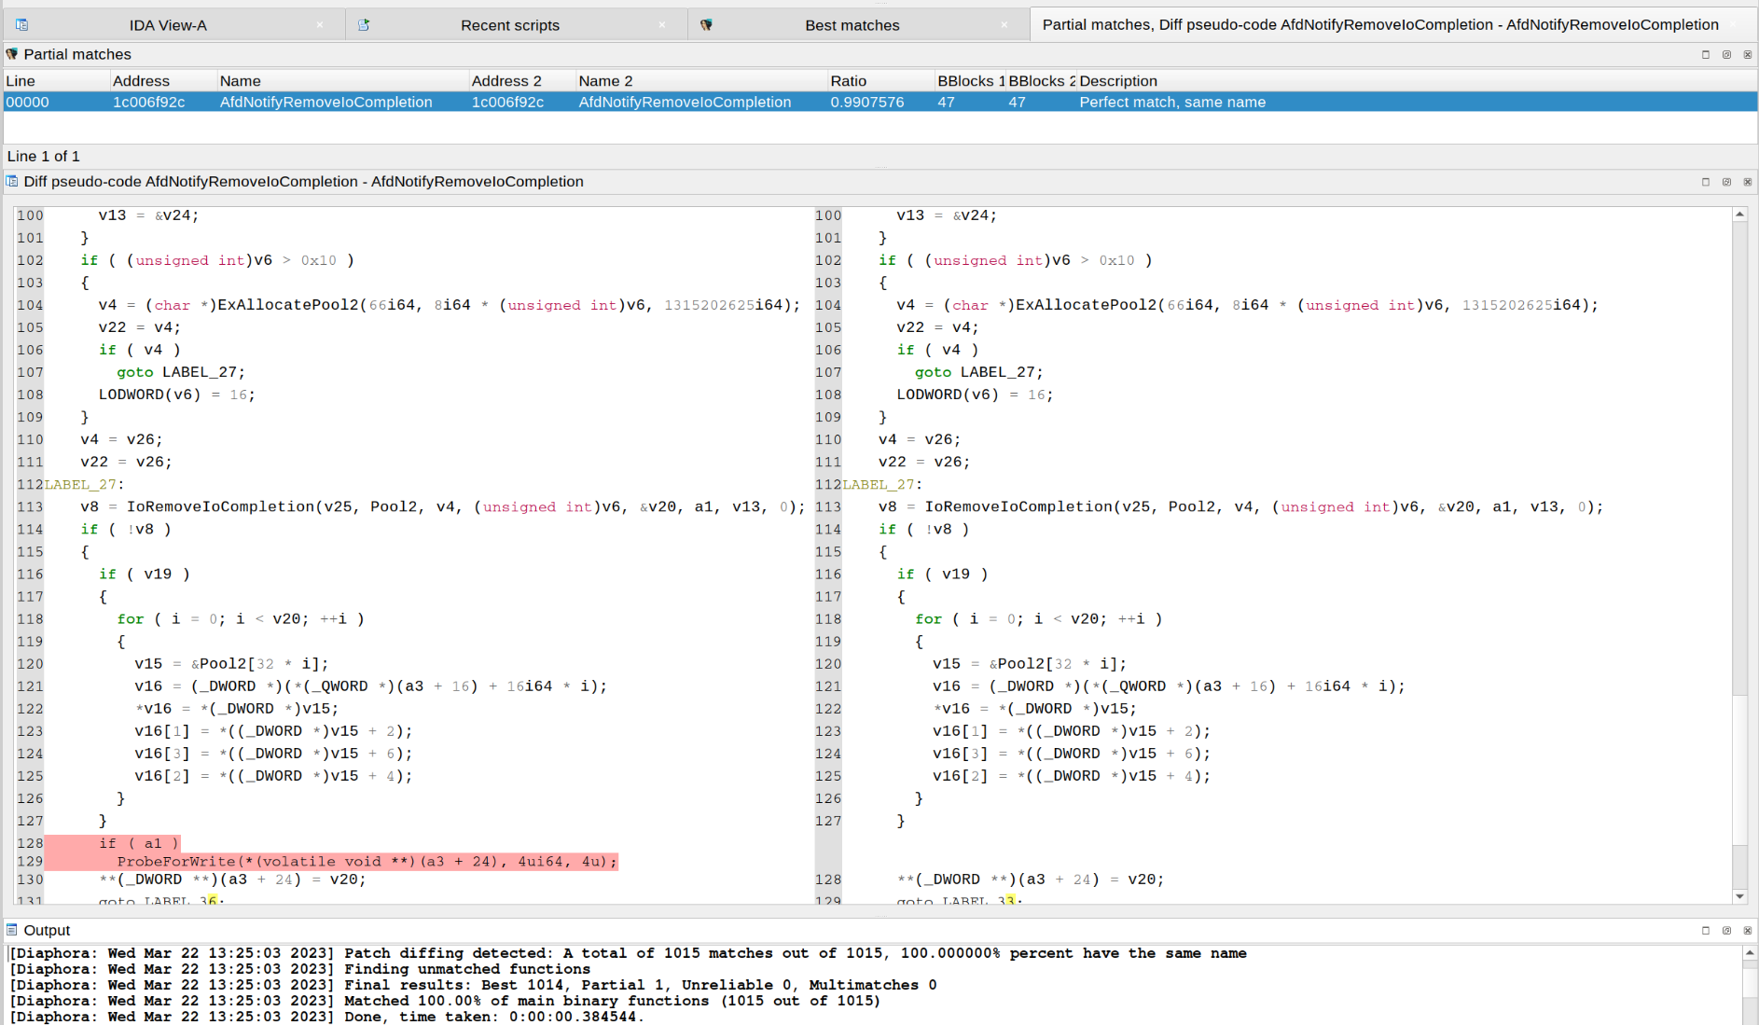1759x1025 pixels.
Task: Click right IoRemoveIoCompletion call on line 113
Action: [1240, 506]
